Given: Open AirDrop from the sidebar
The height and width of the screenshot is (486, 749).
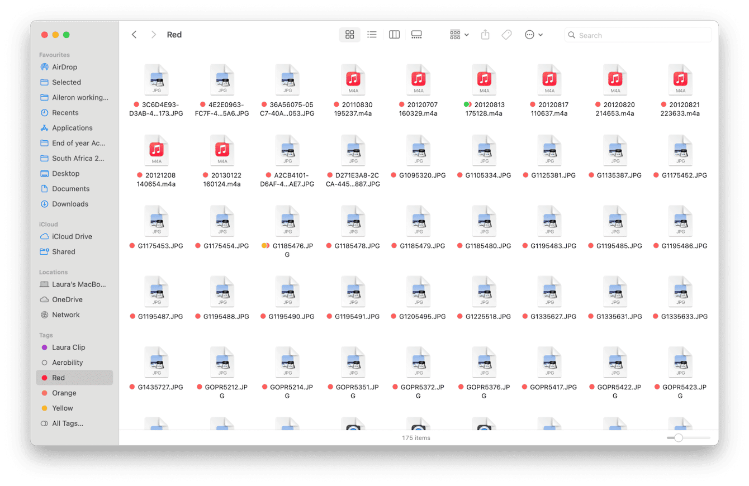Looking at the screenshot, I should (63, 66).
